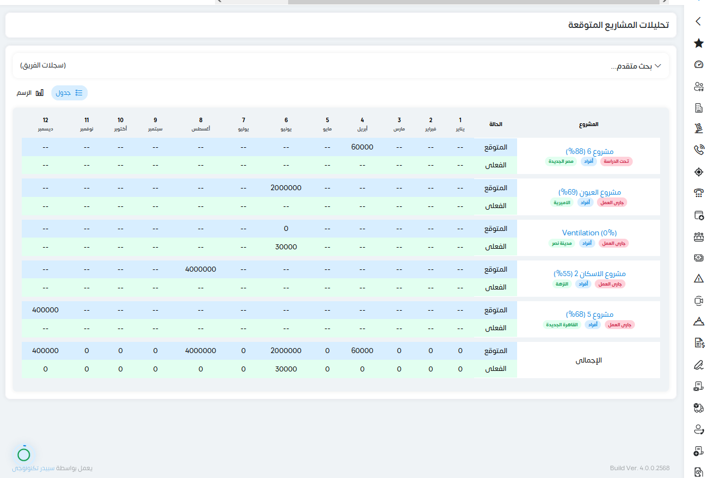Open the cash money icon
The width and height of the screenshot is (712, 478).
[x=698, y=257]
